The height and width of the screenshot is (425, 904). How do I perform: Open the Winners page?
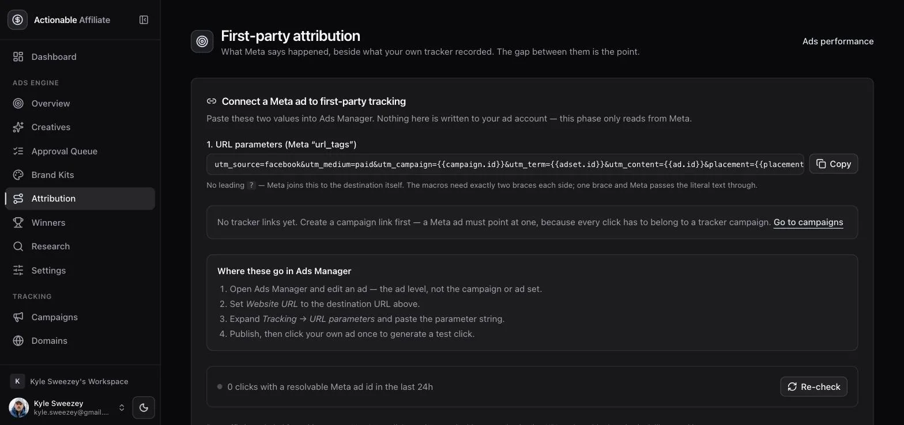pos(80,222)
